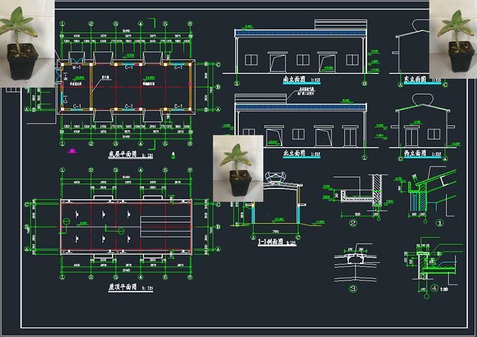Screen dimensions: 477x337
Task: Select the M-1 door label in floor plan
Action: (x=76, y=67)
